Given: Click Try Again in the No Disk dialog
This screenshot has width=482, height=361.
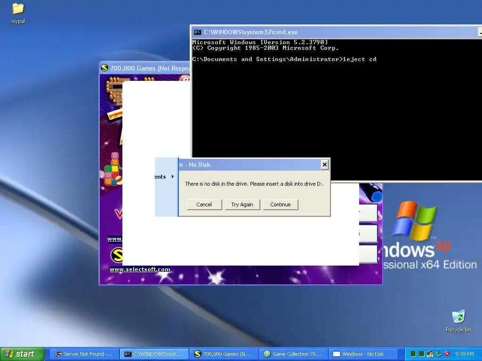Looking at the screenshot, I should click(242, 204).
